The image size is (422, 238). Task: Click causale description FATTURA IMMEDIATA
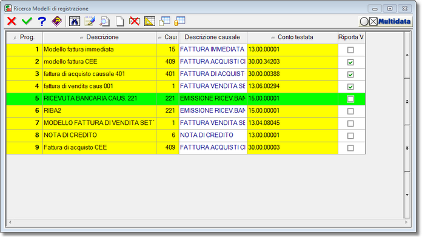[x=213, y=50]
